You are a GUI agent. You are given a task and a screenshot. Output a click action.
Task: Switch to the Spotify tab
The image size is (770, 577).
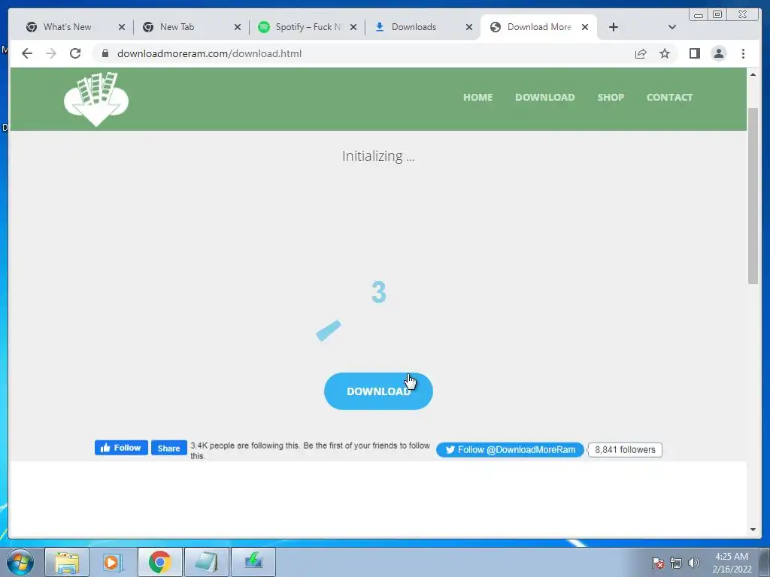click(x=308, y=27)
